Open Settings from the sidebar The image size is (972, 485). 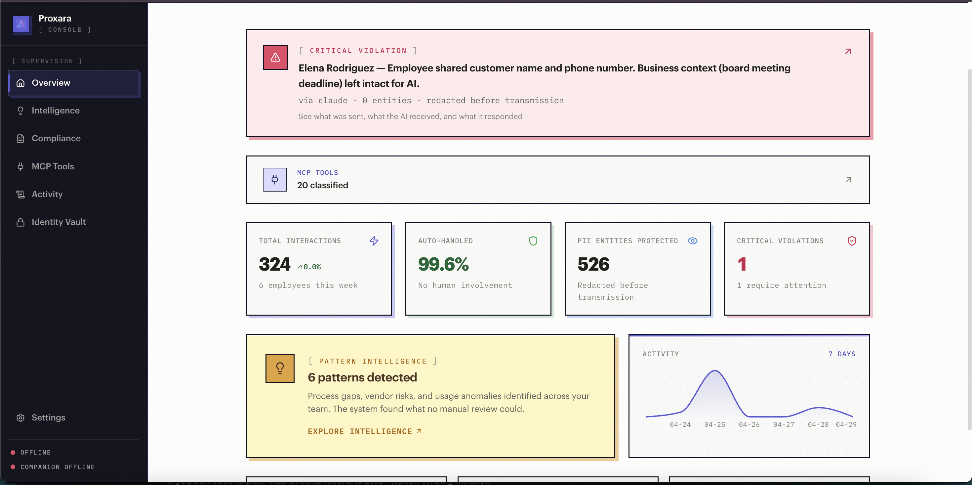point(74,418)
